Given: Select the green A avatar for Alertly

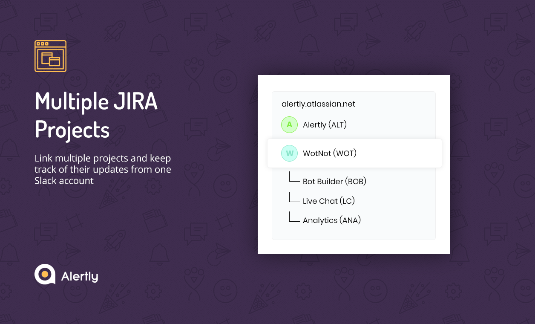Looking at the screenshot, I should [289, 124].
